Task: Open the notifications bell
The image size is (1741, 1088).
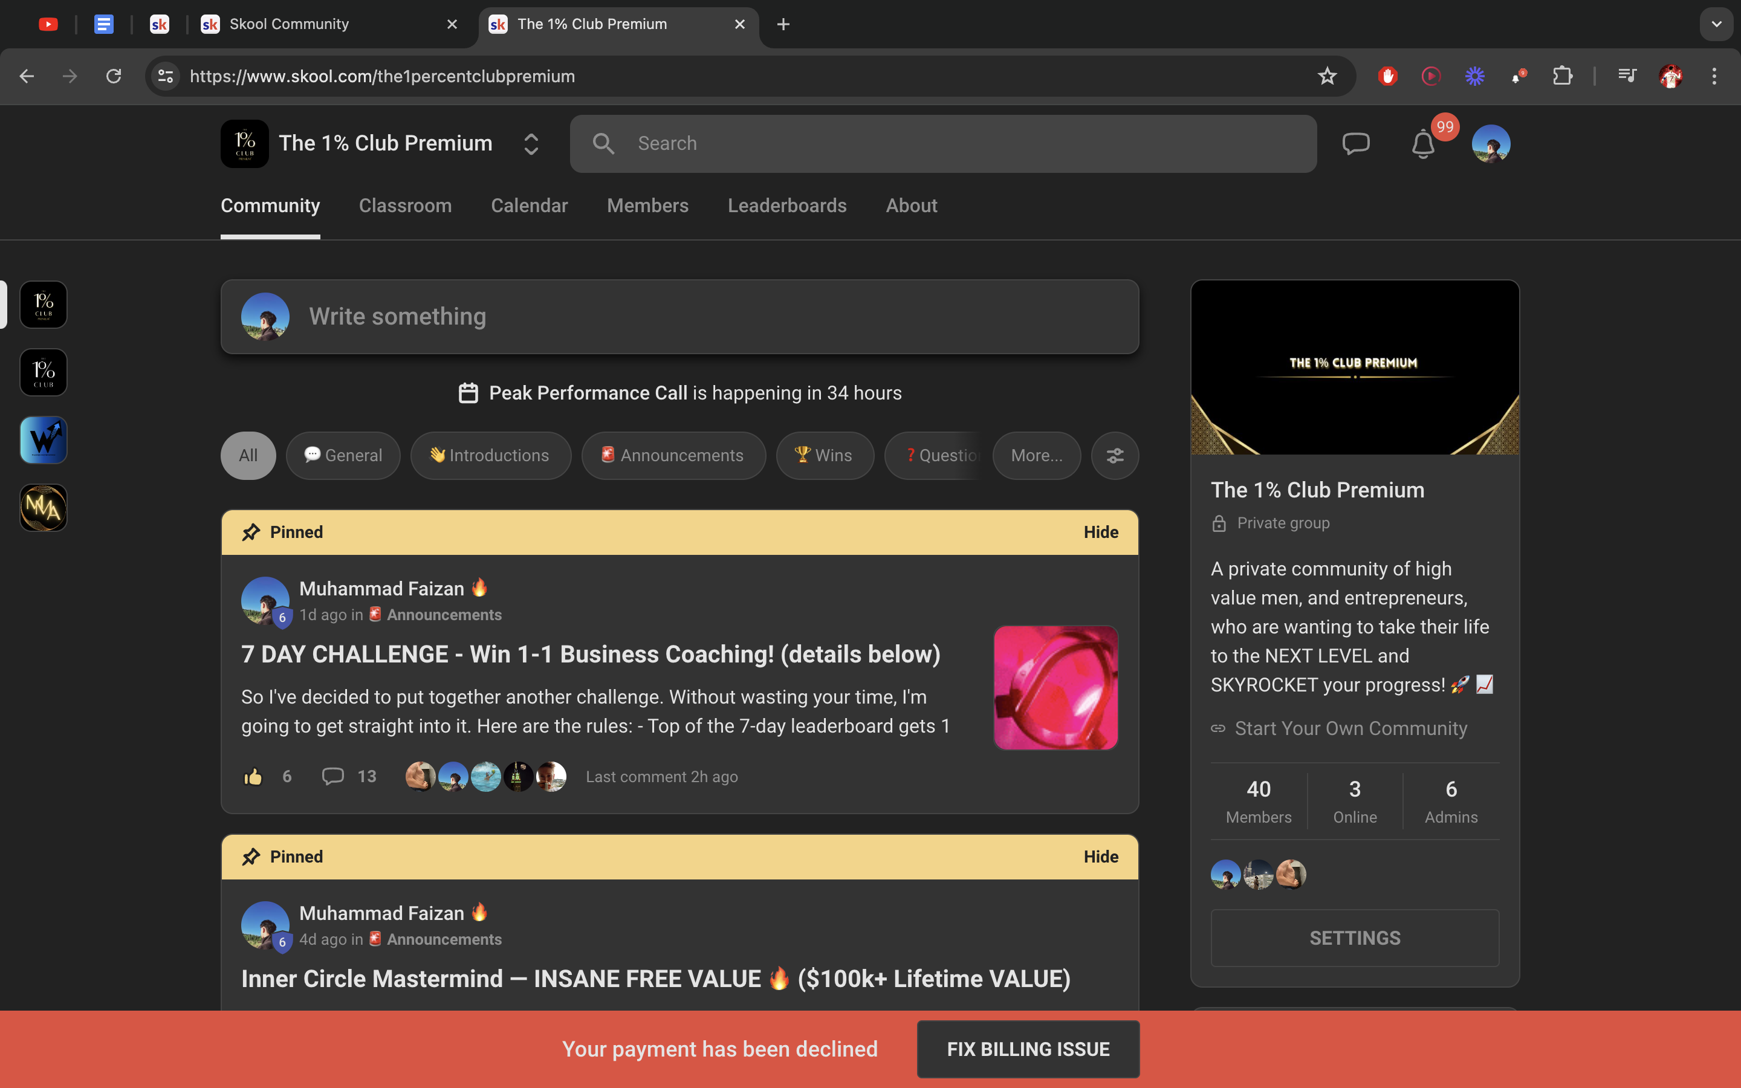Action: pos(1422,144)
